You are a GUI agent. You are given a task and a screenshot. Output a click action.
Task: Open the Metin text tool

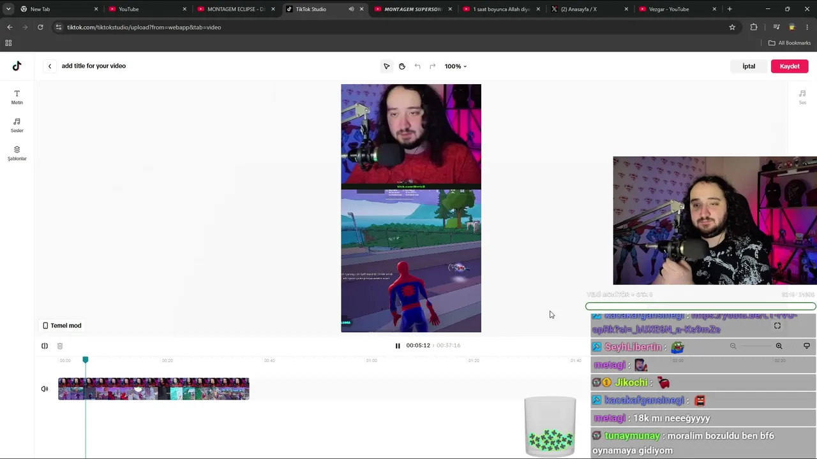(17, 97)
